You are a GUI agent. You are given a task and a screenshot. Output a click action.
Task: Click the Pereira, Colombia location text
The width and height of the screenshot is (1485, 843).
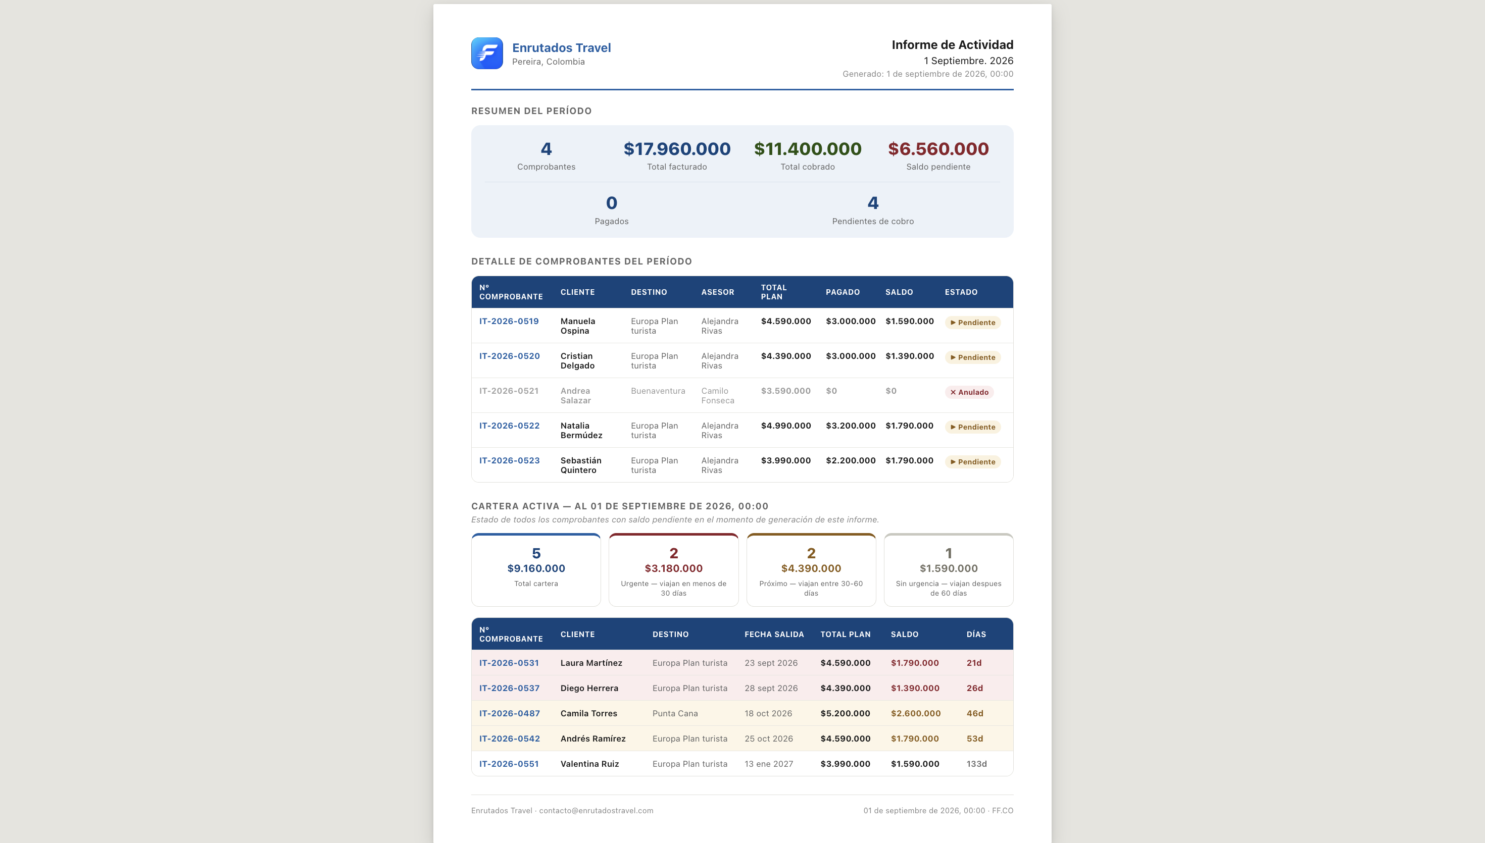(x=548, y=62)
